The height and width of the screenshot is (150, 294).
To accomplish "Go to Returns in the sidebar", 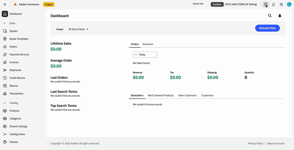I will (x=14, y=86).
